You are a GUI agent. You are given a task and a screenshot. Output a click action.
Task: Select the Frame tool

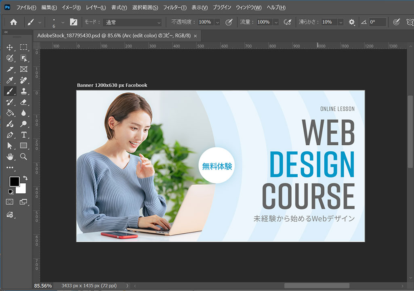pyautogui.click(x=23, y=69)
